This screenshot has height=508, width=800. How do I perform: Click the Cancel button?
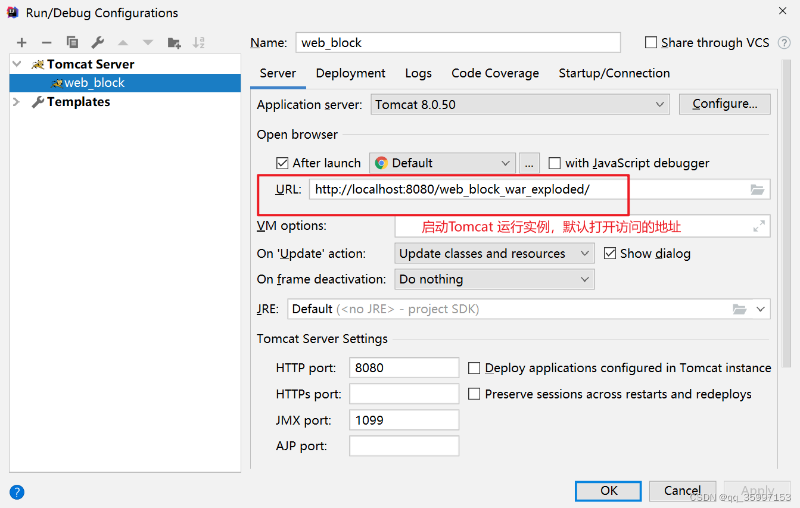click(x=683, y=491)
